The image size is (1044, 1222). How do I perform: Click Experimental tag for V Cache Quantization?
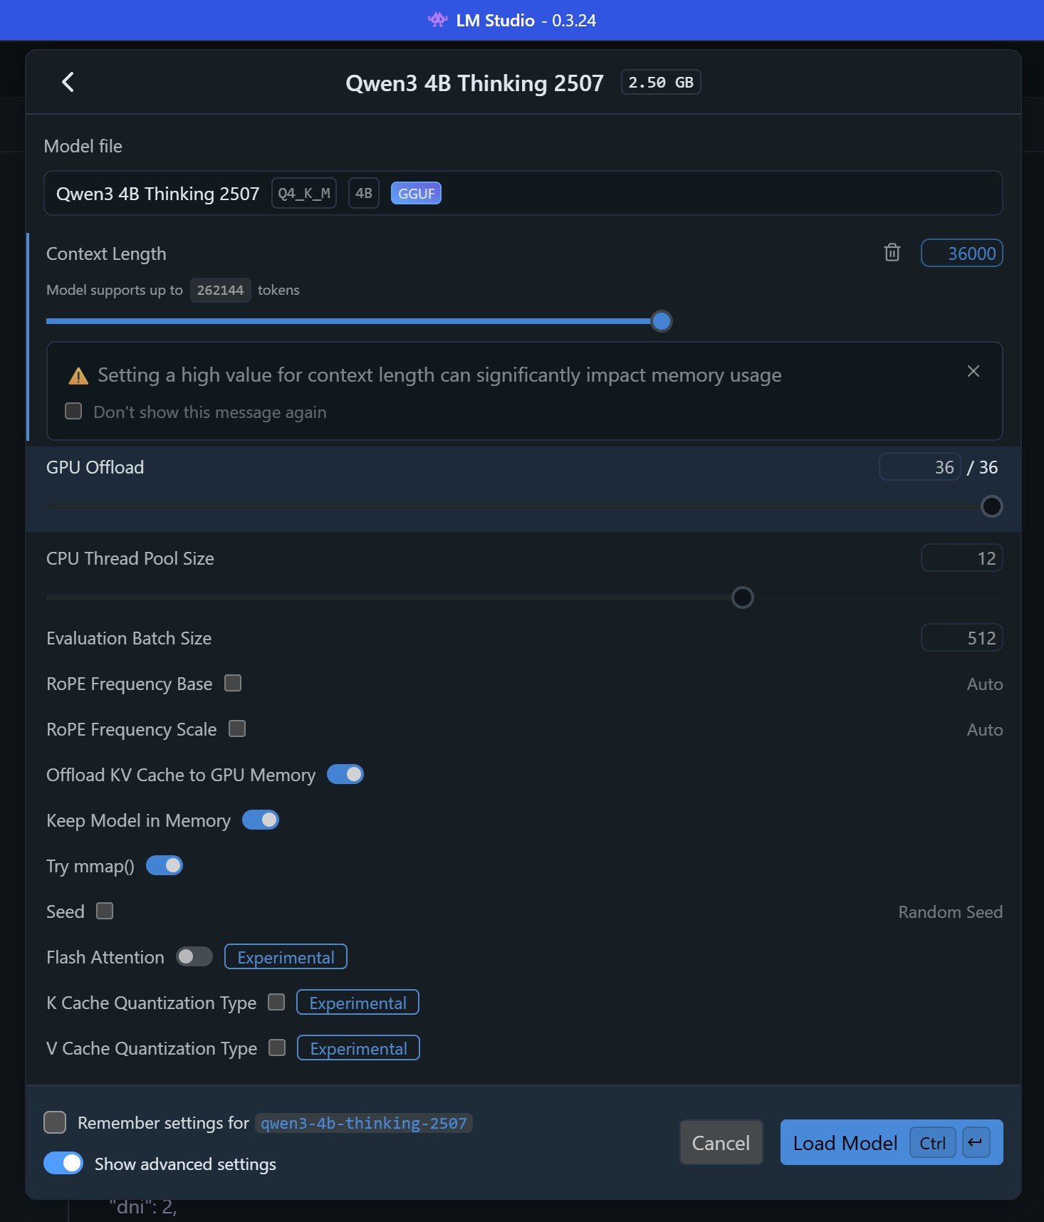[358, 1048]
